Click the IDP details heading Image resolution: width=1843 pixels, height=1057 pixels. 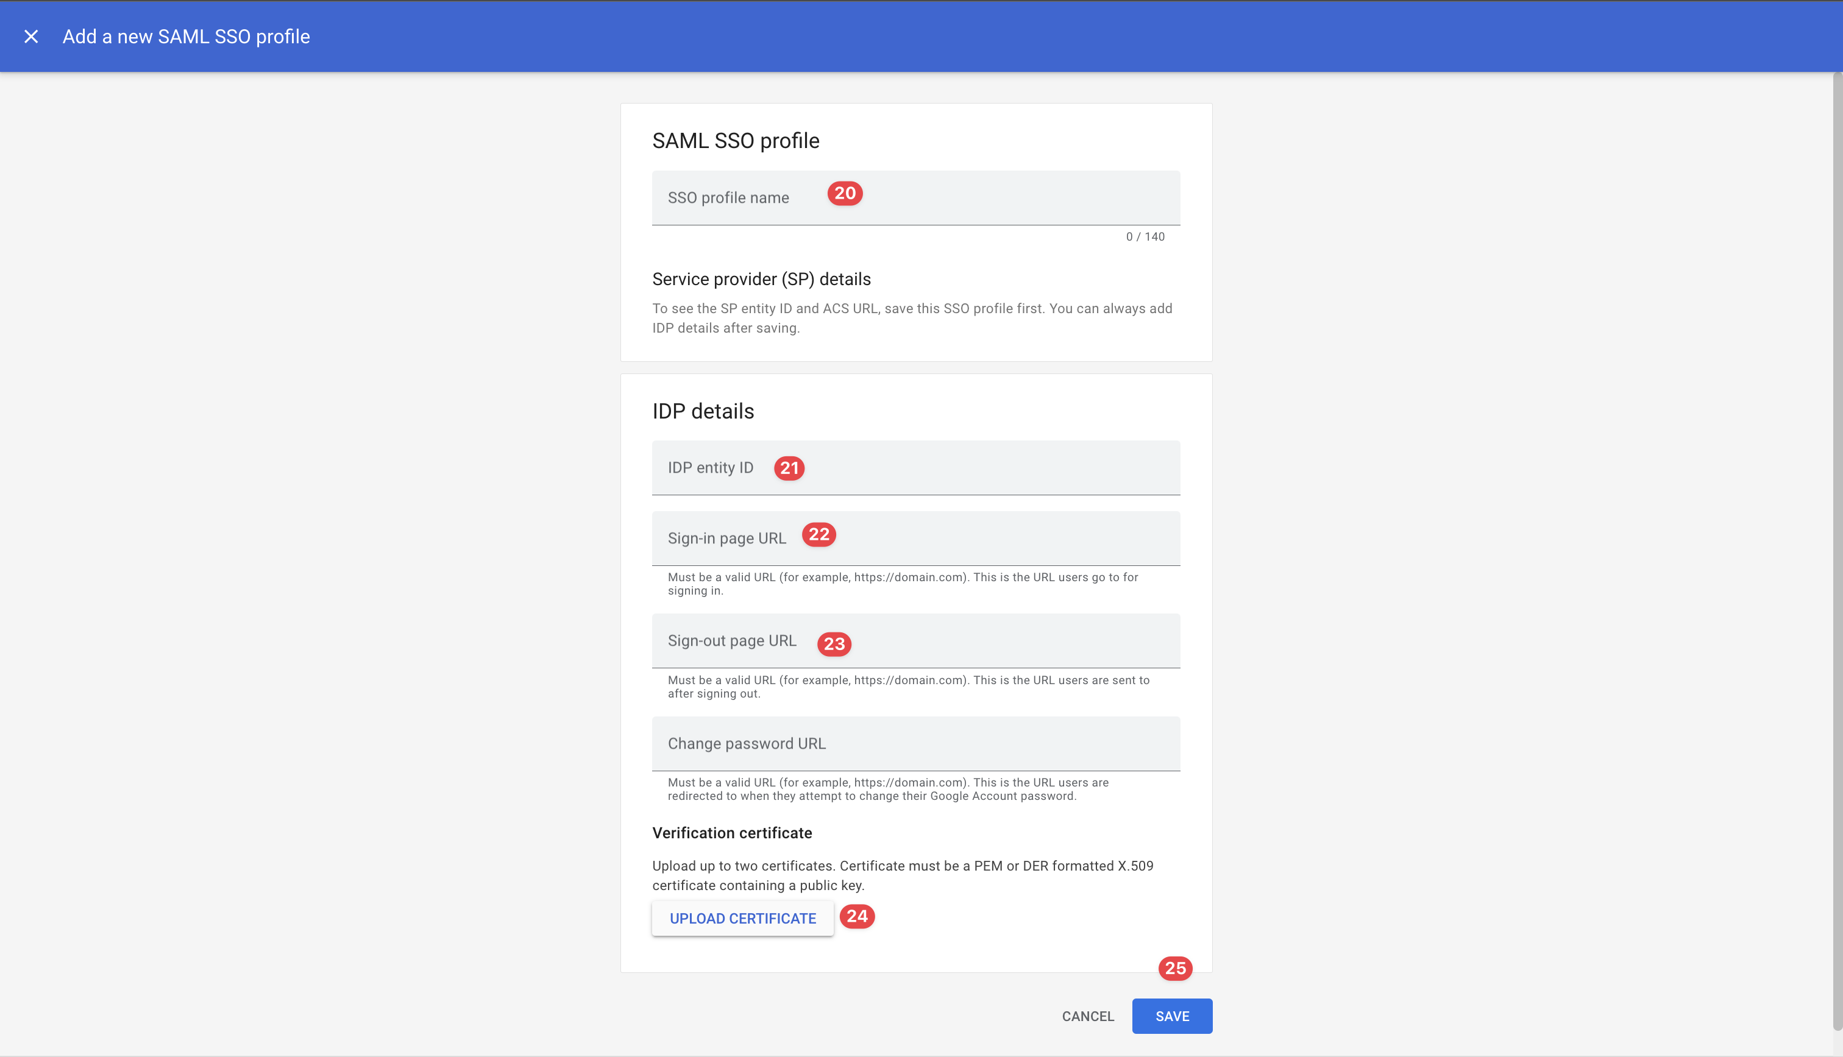[x=703, y=412]
